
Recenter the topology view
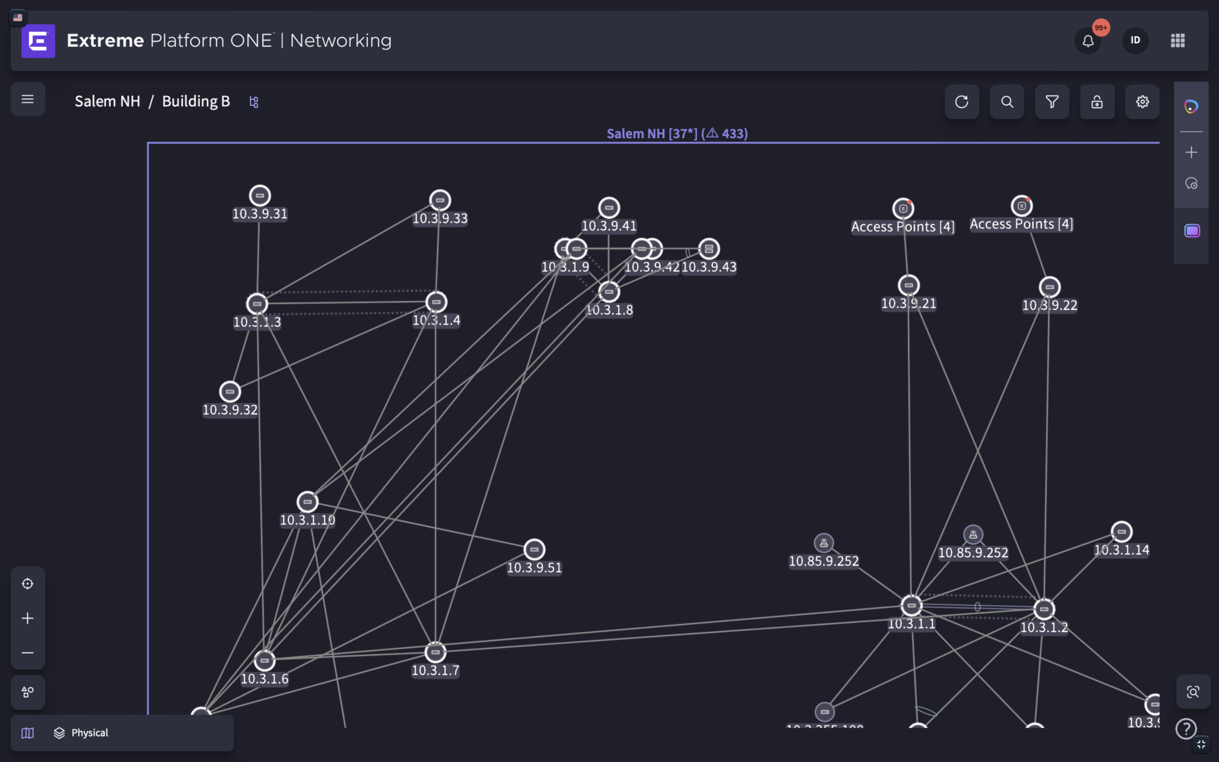pyautogui.click(x=28, y=583)
